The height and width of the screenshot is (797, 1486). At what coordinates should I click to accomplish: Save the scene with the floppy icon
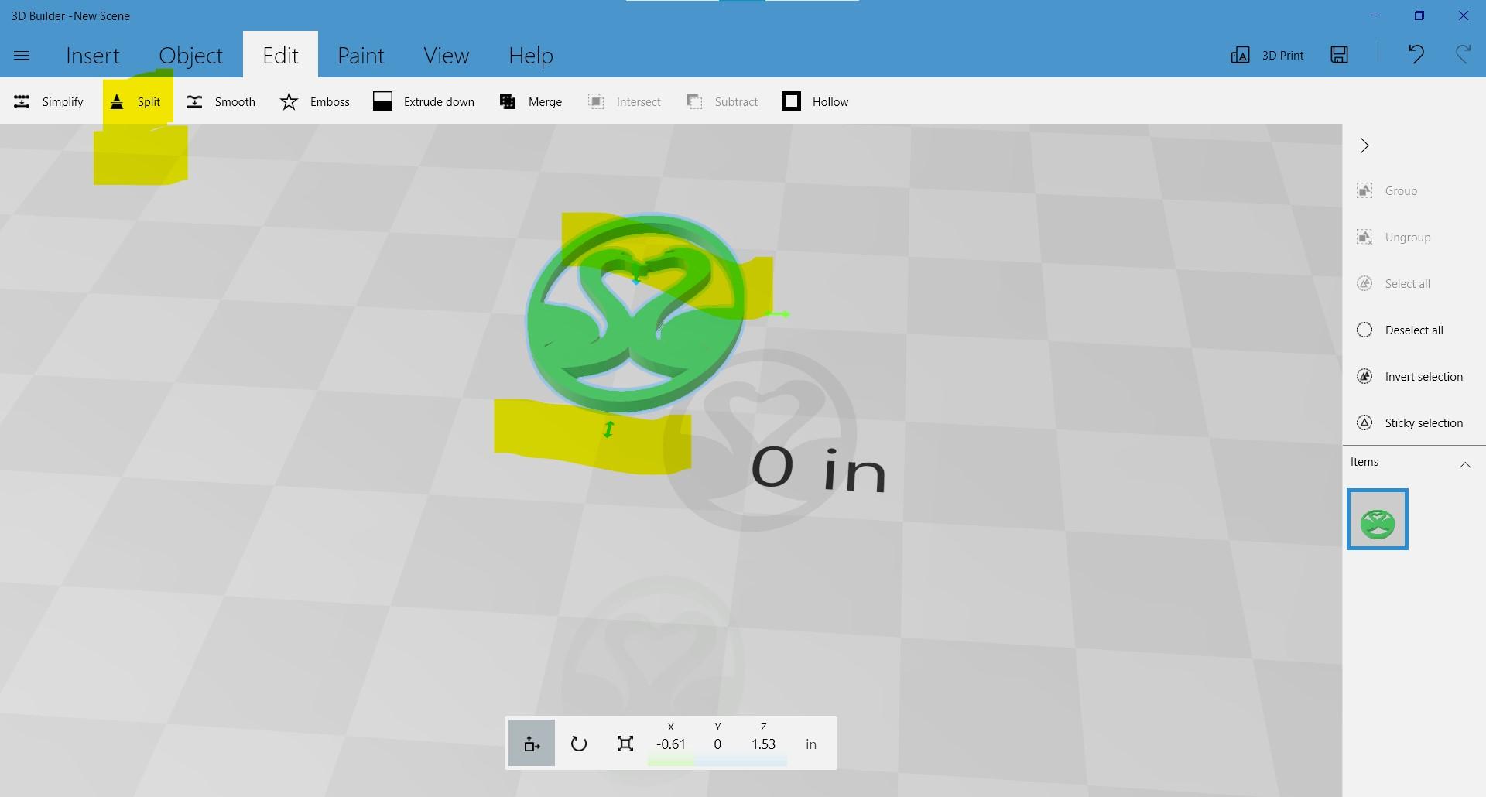click(x=1339, y=54)
